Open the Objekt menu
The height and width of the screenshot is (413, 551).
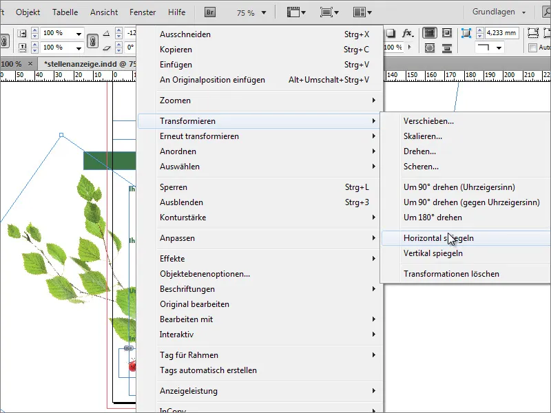(x=28, y=12)
